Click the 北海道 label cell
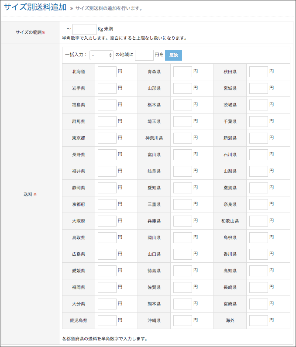Viewport: 296px width, 347px height. [79, 72]
